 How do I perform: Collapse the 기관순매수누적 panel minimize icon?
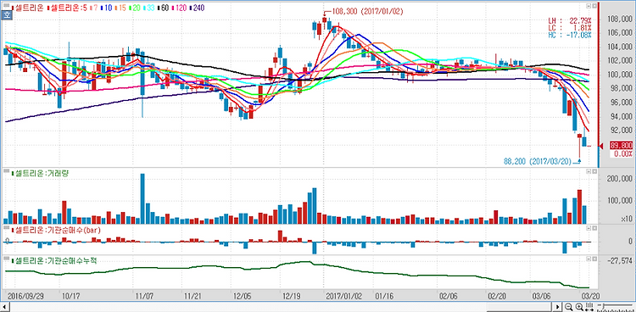point(589,259)
